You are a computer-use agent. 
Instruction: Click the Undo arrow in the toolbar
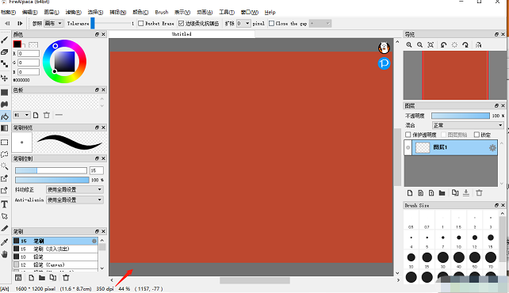7,23
